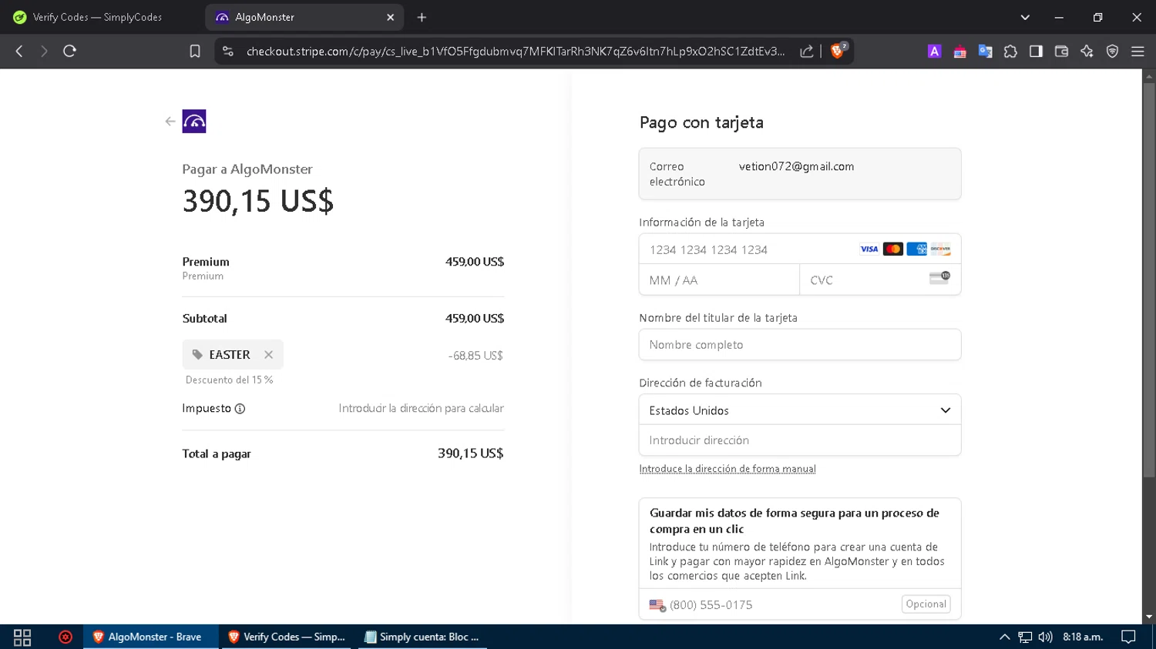The image size is (1156, 649).
Task: Click the Total a pagar 390,15 US$ amount
Action: [470, 453]
